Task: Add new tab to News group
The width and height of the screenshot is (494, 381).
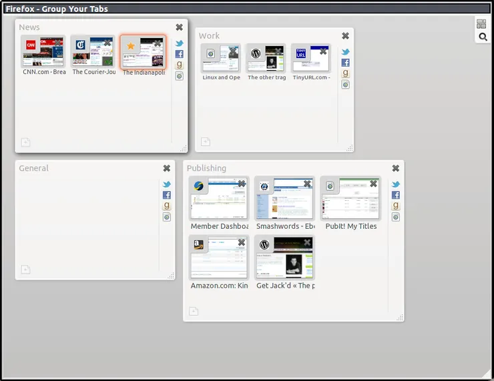Action: pos(25,142)
